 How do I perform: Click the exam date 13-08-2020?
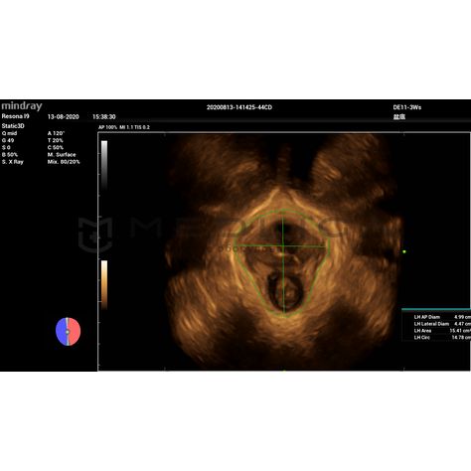[63, 117]
